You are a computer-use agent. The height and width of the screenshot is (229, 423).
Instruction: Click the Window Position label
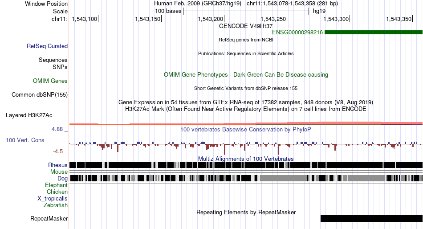(46, 4)
